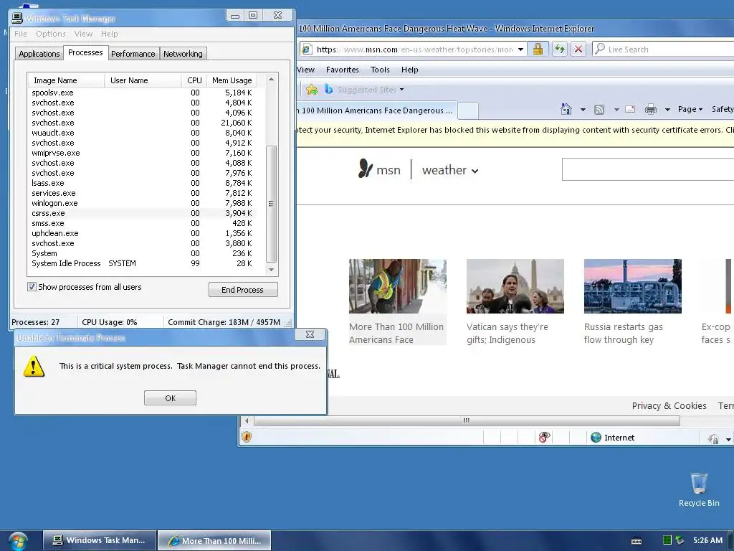
Task: Click the new tab button in Internet Explorer
Action: click(x=467, y=110)
